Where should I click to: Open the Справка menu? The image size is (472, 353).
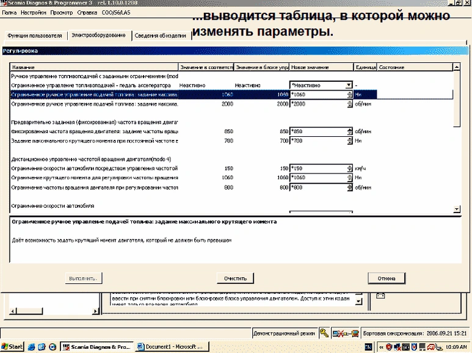[x=85, y=12]
